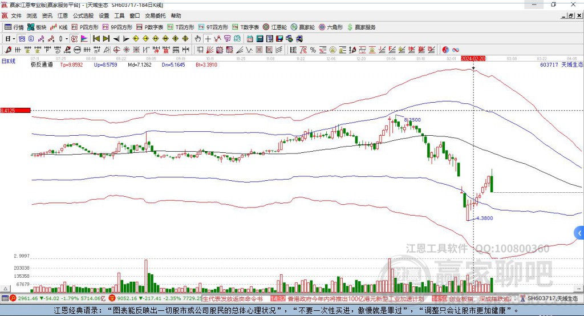Open the 行情 market quotes view
The image size is (584, 316).
14,27
